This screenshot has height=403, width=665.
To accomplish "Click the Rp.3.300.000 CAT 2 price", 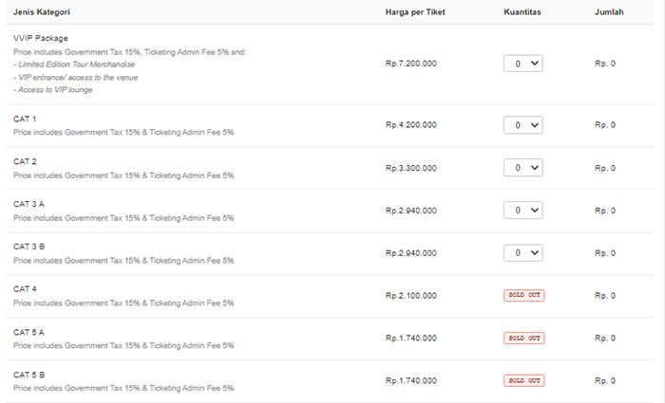I will [x=411, y=168].
